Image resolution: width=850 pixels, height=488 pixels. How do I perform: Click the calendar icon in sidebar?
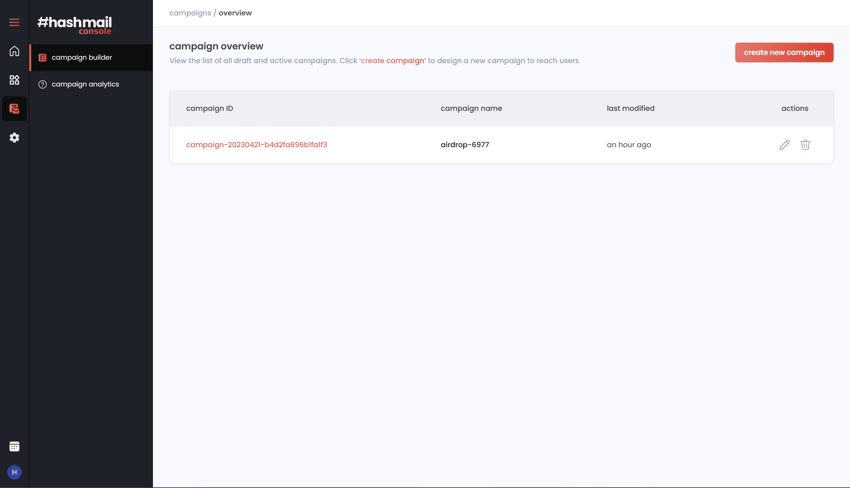tap(14, 446)
